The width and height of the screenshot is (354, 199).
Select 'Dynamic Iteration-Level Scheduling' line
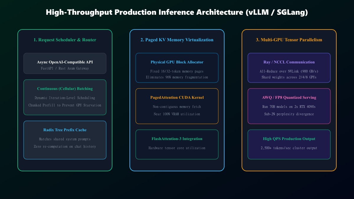(65, 98)
